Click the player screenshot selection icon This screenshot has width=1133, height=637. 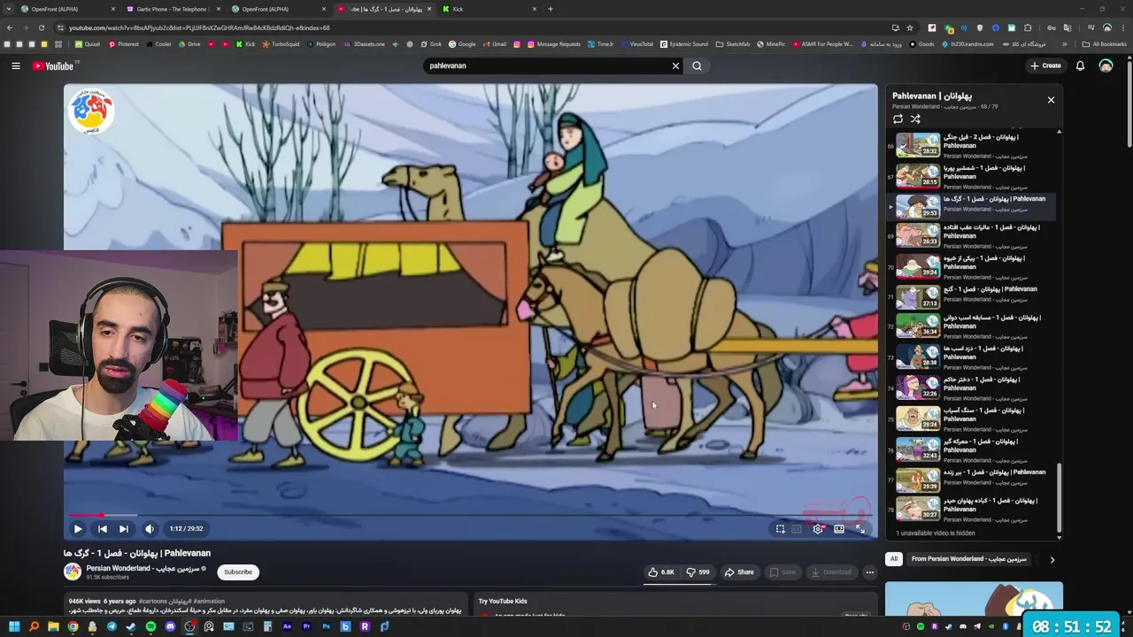click(781, 529)
